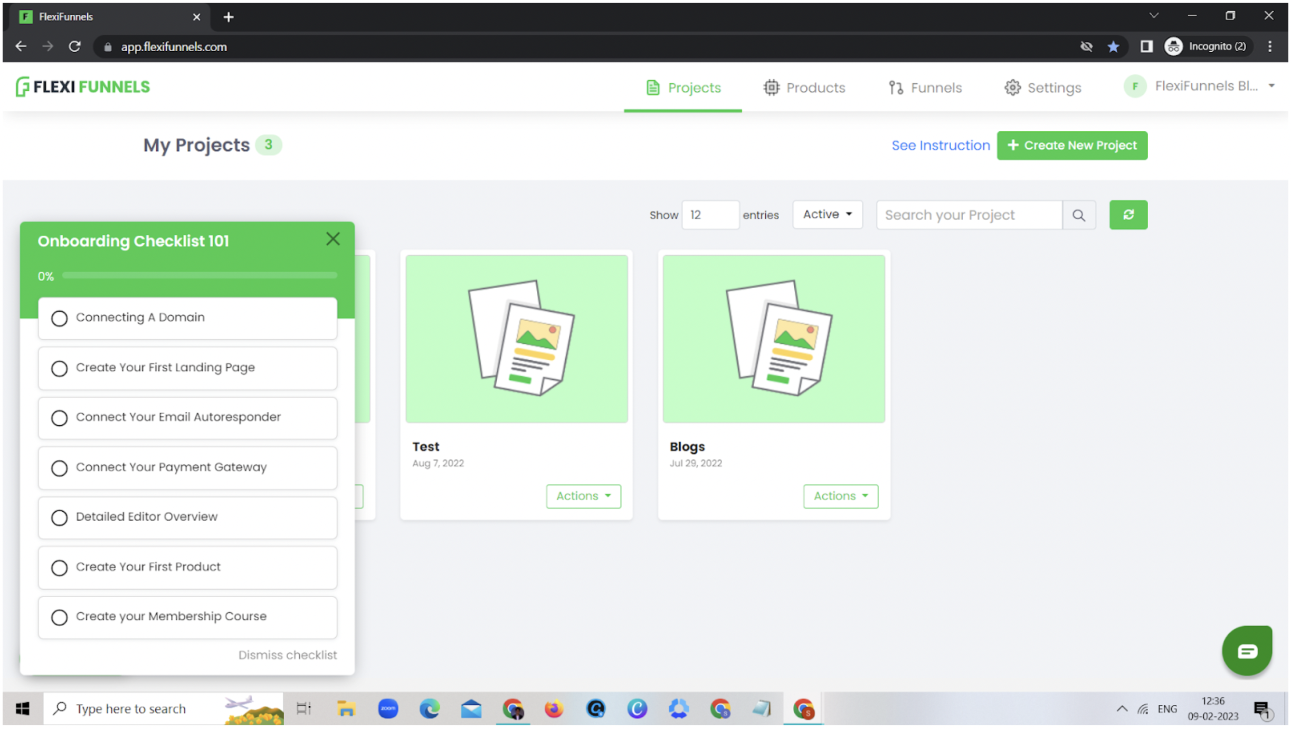Open Zoom from the taskbar

tap(388, 708)
